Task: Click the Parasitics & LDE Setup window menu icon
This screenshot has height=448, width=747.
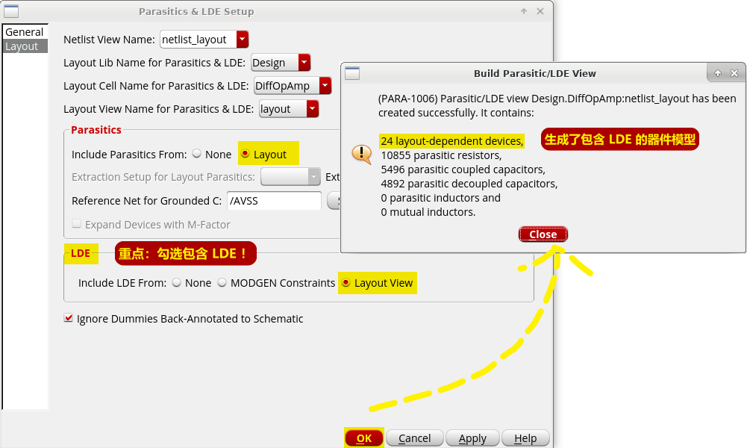Action: (11, 11)
